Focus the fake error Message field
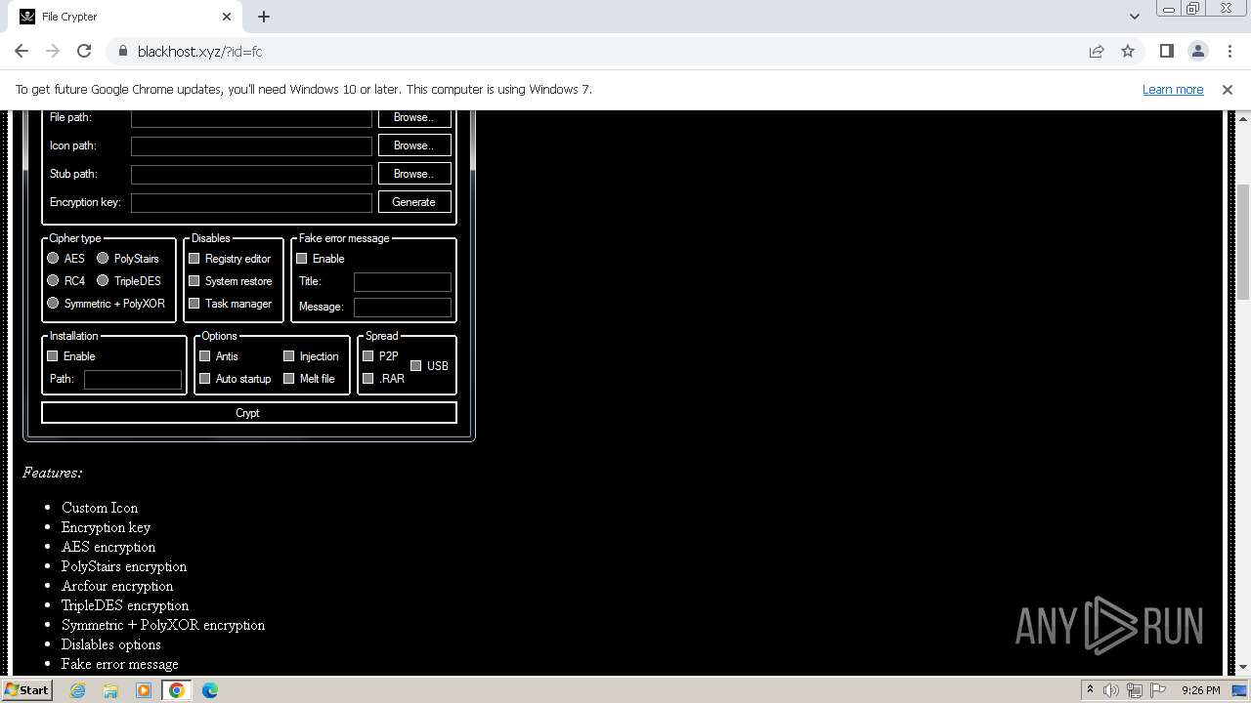The width and height of the screenshot is (1251, 703). [x=403, y=307]
